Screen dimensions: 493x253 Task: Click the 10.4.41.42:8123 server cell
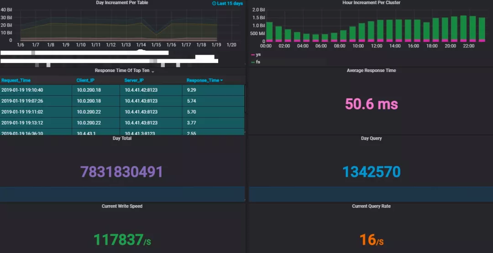[x=141, y=90]
